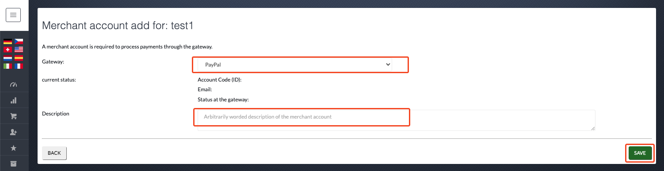
Task: Open the star favorites sidebar icon
Action: (13, 148)
